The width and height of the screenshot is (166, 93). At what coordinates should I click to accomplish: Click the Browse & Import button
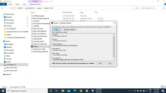[x=70, y=30]
